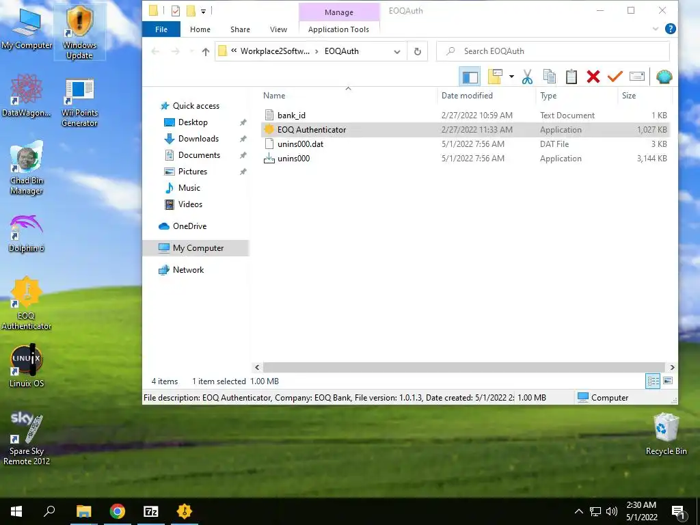Sort by the Size column header
Viewport: 700px width, 525px height.
click(x=645, y=95)
